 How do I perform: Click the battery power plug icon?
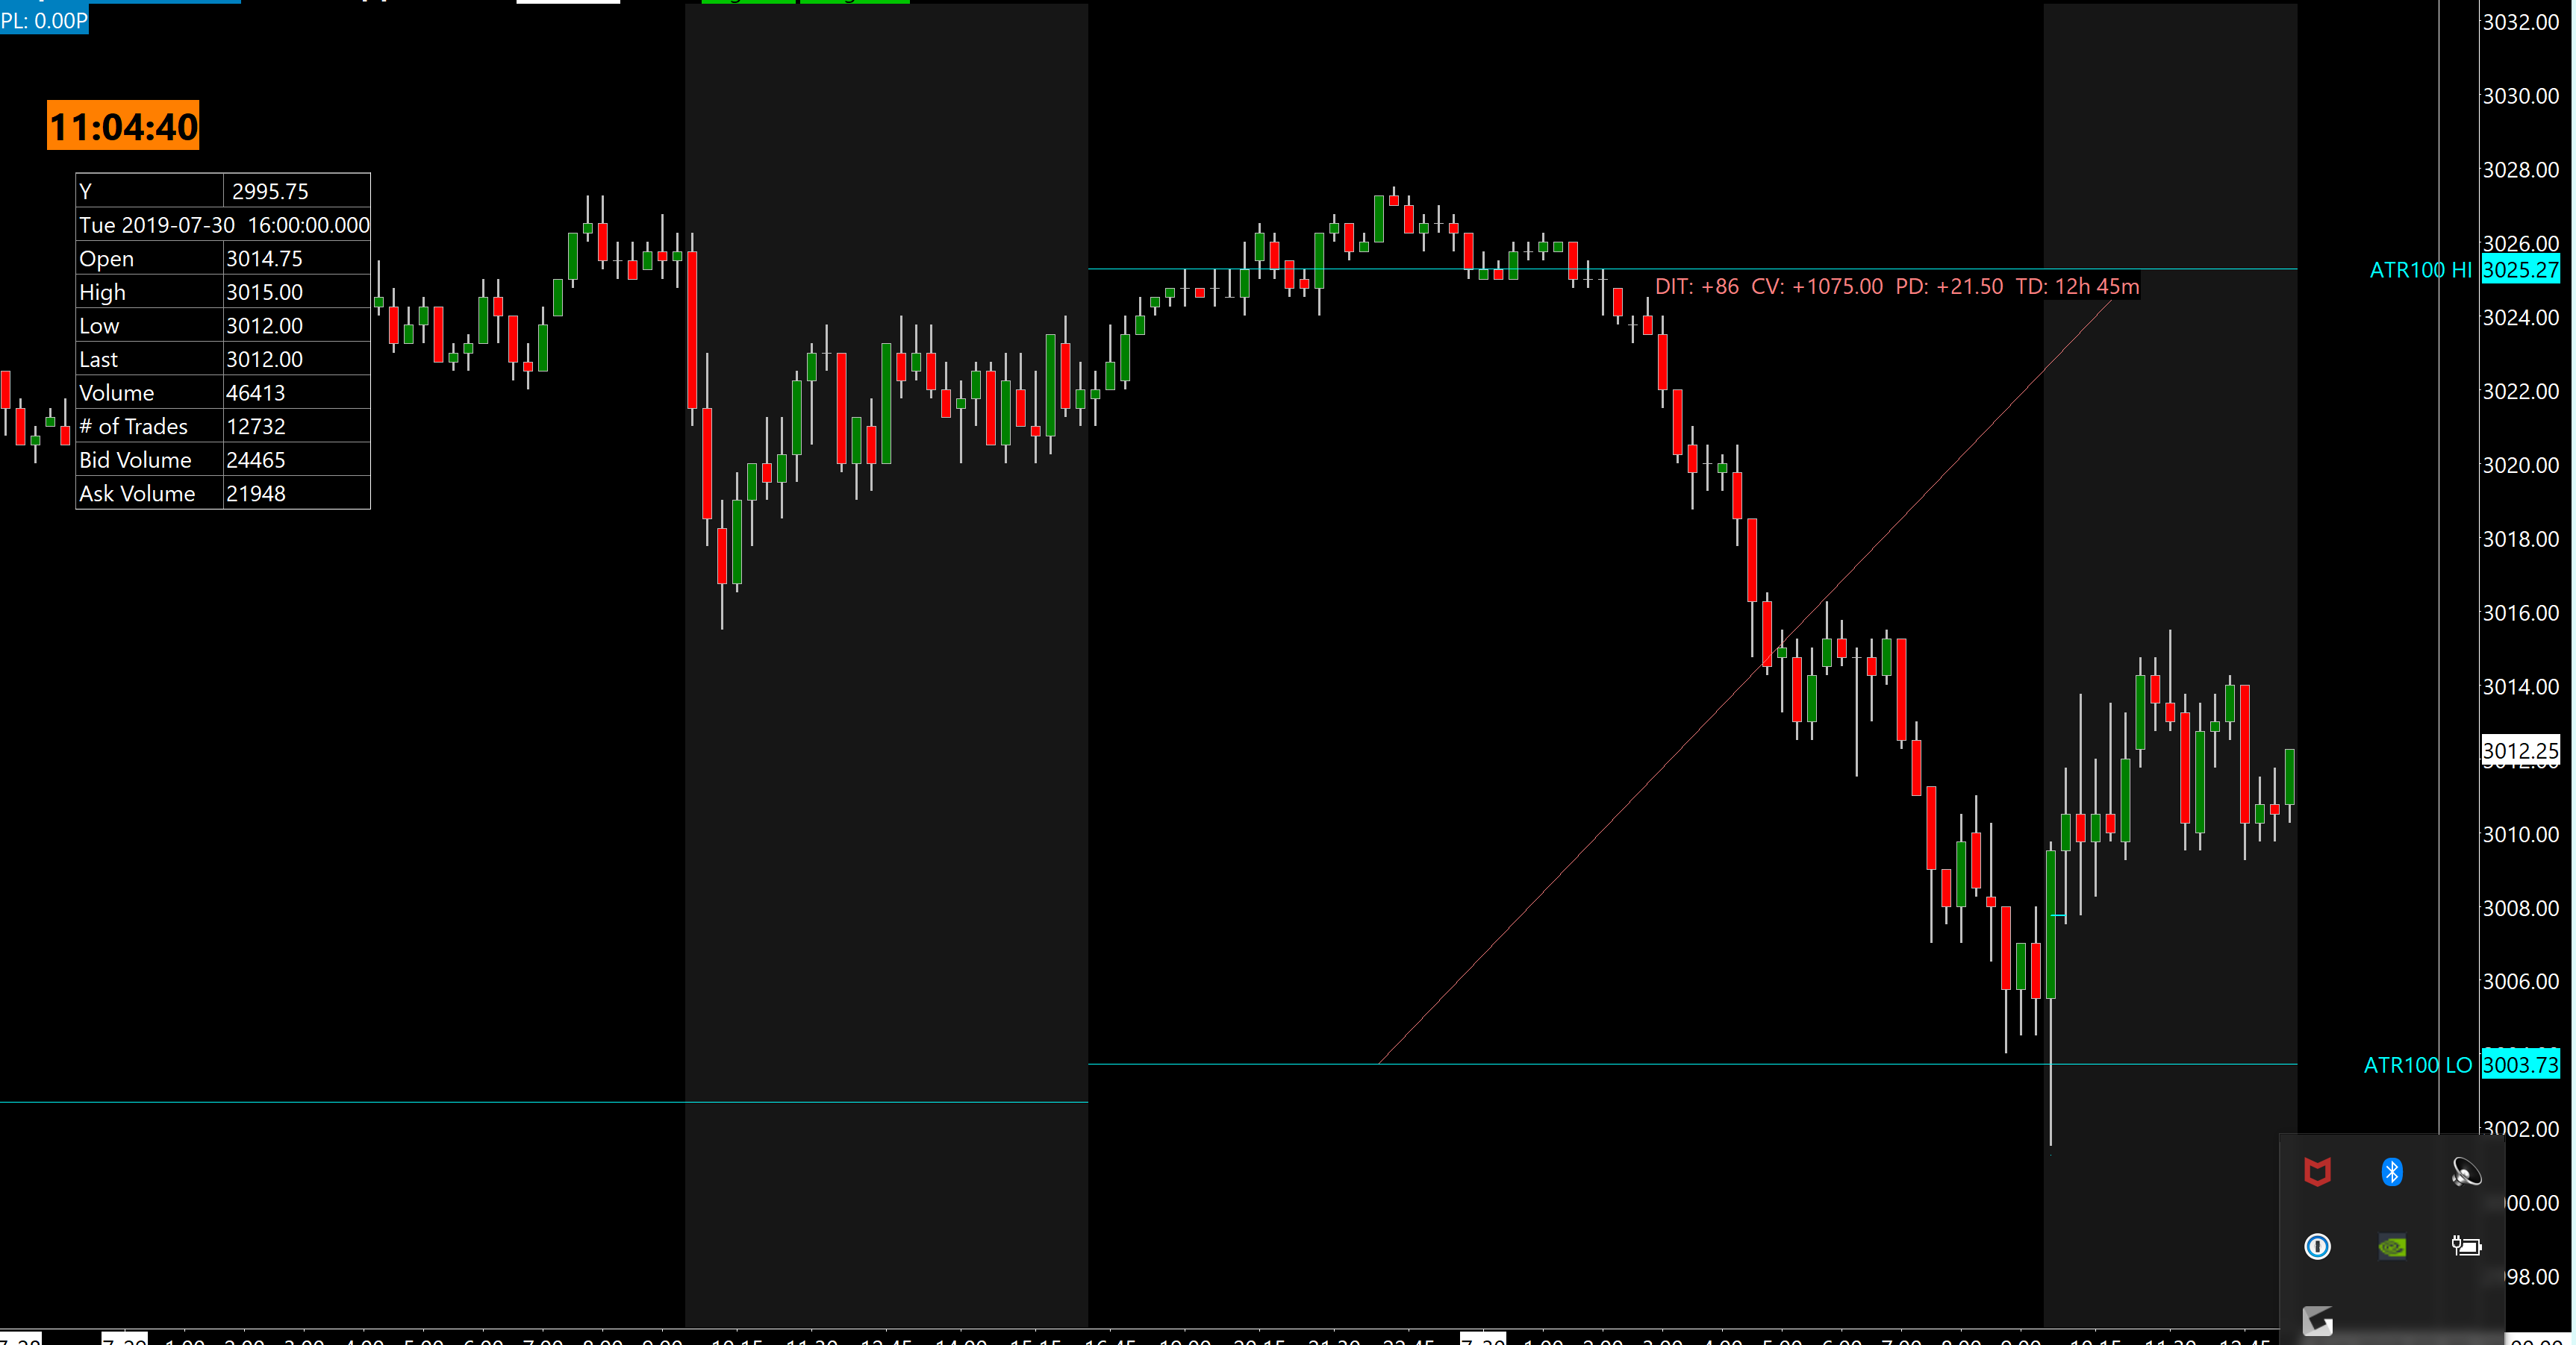[2466, 1246]
